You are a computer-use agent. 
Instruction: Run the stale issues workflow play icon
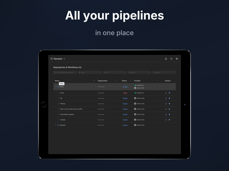[169, 109]
